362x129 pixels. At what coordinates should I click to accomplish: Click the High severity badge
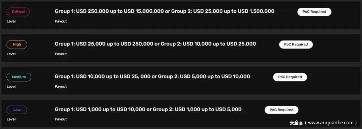[17, 45]
